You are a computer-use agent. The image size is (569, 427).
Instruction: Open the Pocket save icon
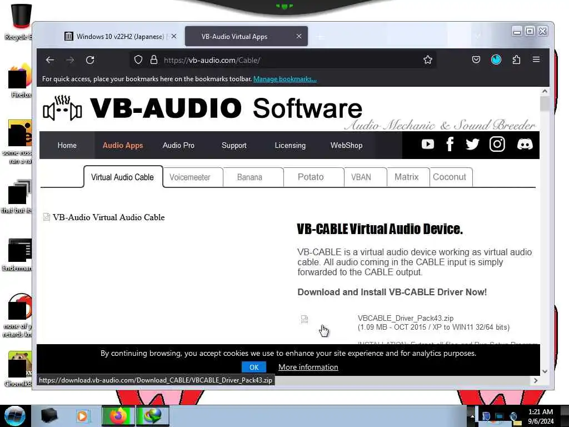point(476,59)
